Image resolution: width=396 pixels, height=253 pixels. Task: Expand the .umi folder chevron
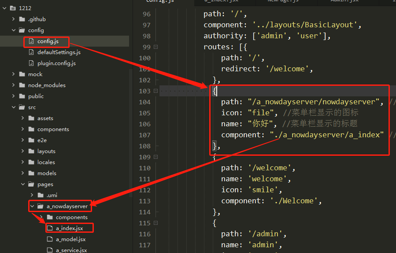coord(32,195)
